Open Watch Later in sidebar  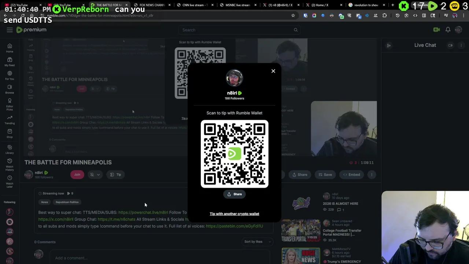(10, 181)
